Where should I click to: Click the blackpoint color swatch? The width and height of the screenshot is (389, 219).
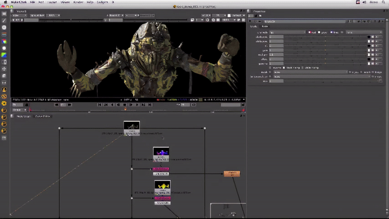click(x=369, y=36)
